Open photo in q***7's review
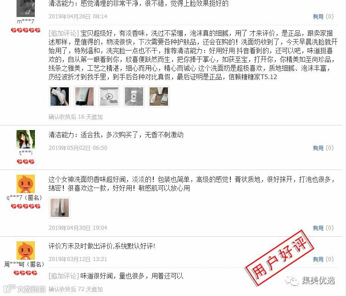This screenshot has width=346, height=296. click(x=60, y=208)
